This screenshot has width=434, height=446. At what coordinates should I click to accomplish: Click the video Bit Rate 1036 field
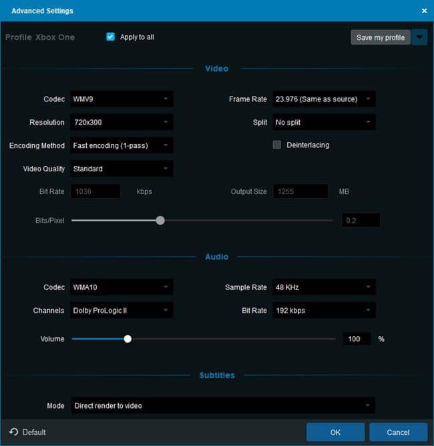(95, 191)
